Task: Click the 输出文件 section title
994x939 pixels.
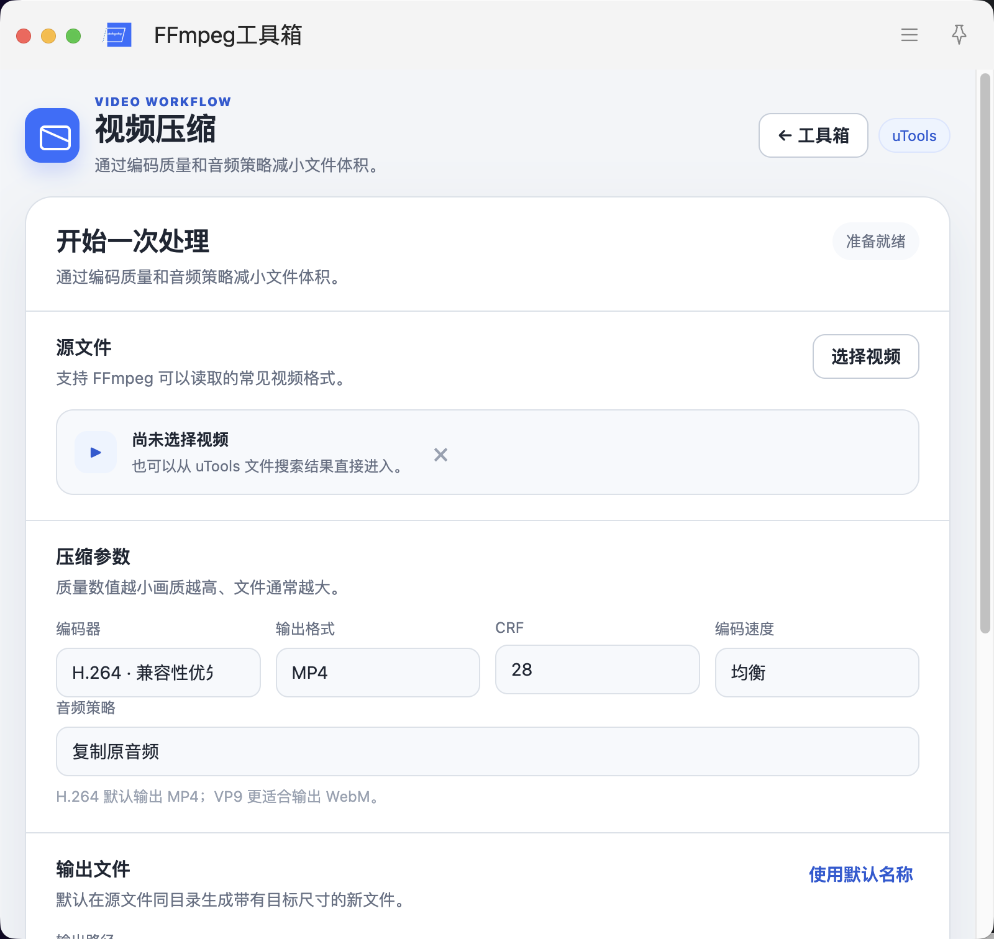Action: 93,869
